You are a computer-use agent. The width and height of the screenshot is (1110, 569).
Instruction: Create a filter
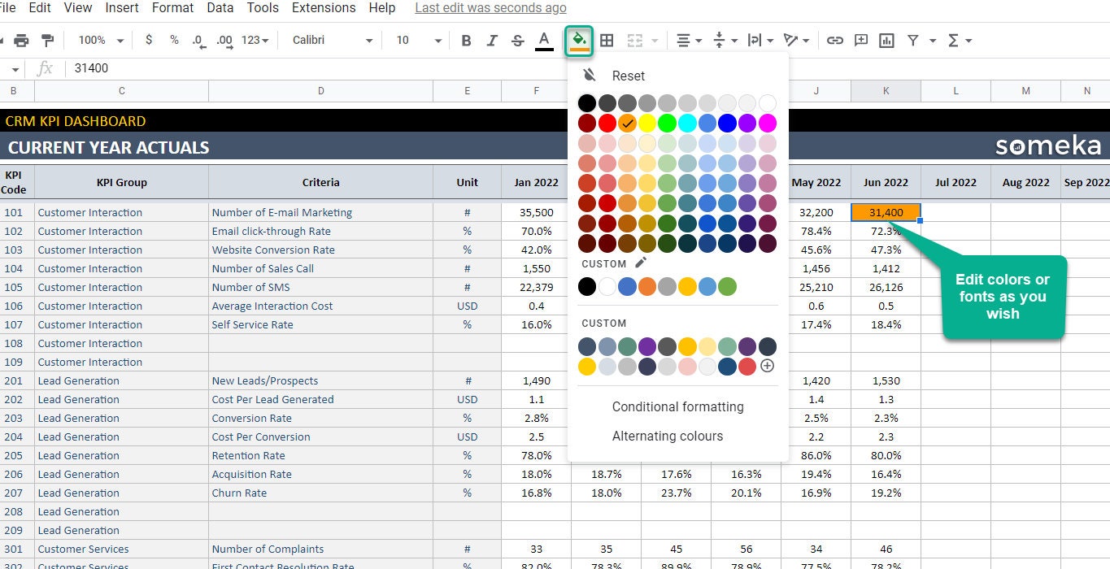click(x=912, y=39)
